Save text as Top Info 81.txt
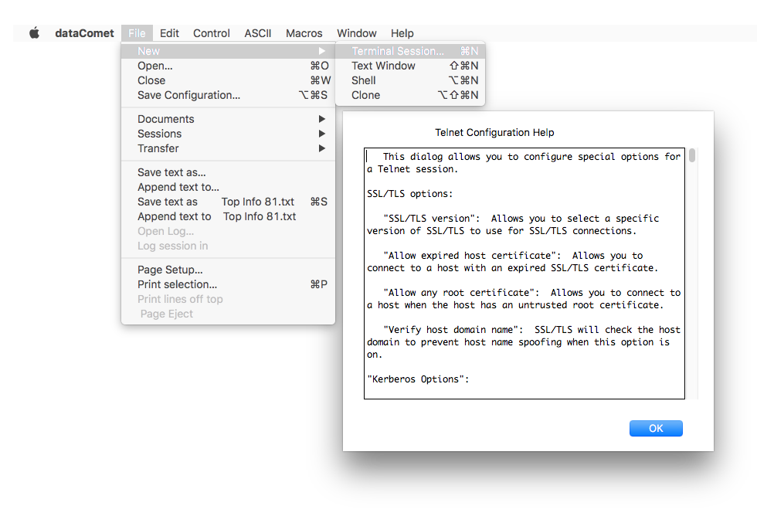Image resolution: width=757 pixels, height=513 pixels. [x=229, y=202]
